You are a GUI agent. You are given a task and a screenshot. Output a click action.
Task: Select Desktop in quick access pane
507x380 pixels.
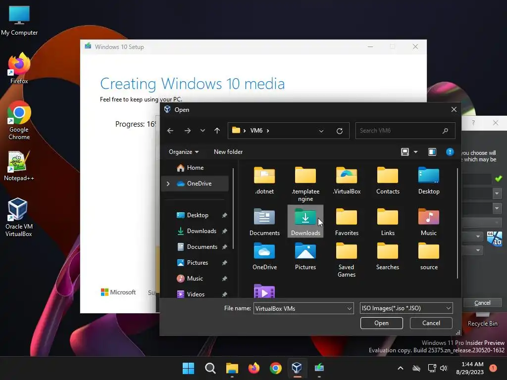[197, 215]
